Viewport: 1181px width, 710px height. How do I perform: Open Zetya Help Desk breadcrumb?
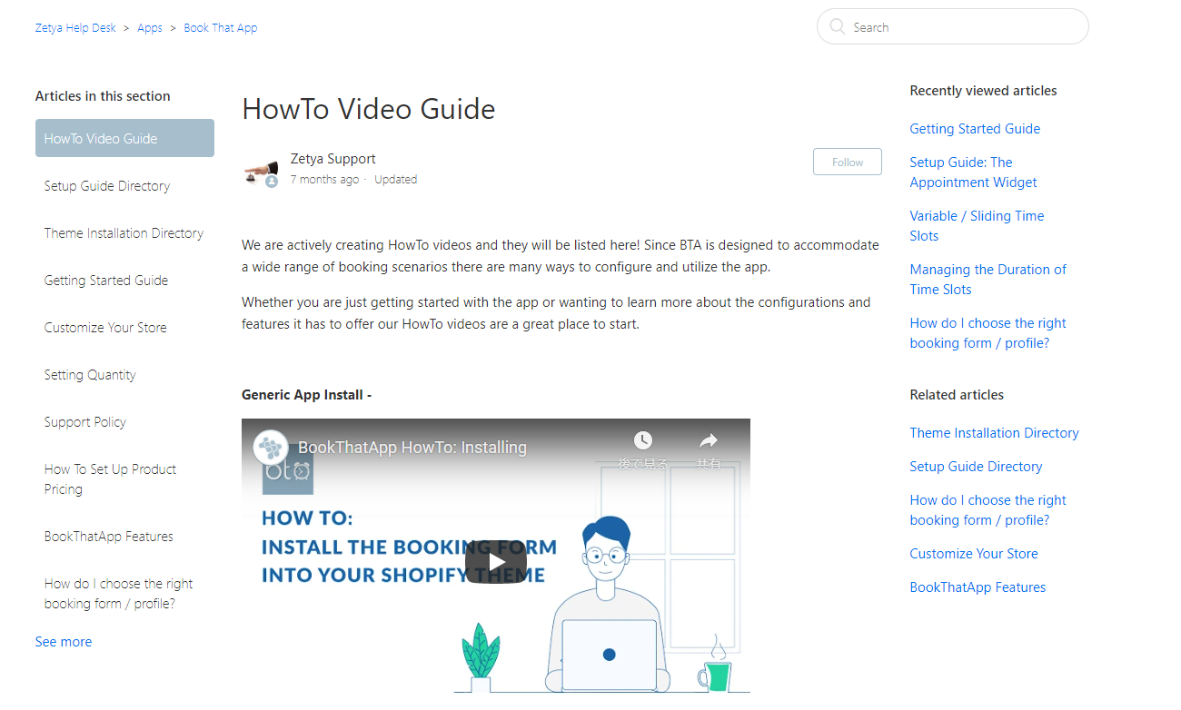[x=75, y=28]
